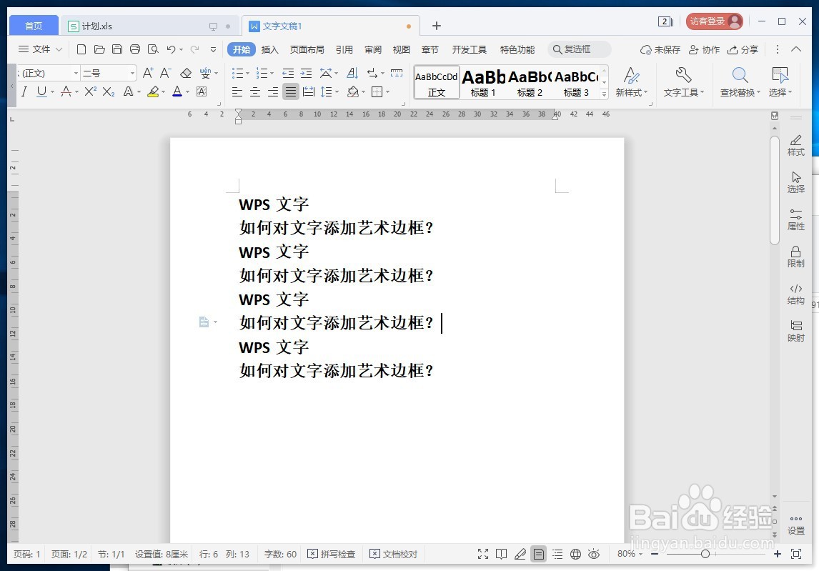Click the 协作 collaborate button

click(704, 49)
